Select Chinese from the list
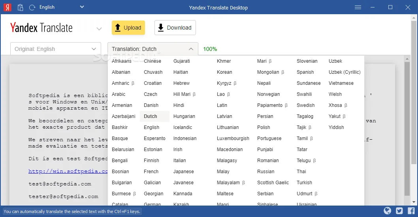 point(153,61)
